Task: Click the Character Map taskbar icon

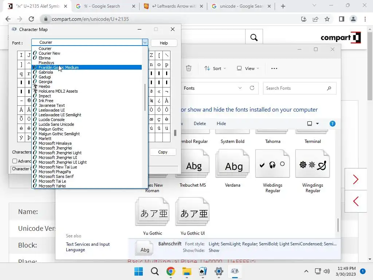Action: click(235, 271)
